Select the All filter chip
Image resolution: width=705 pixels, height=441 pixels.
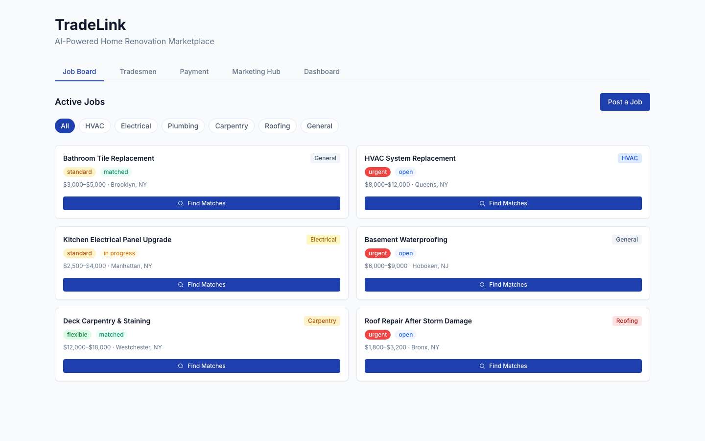[x=65, y=126]
